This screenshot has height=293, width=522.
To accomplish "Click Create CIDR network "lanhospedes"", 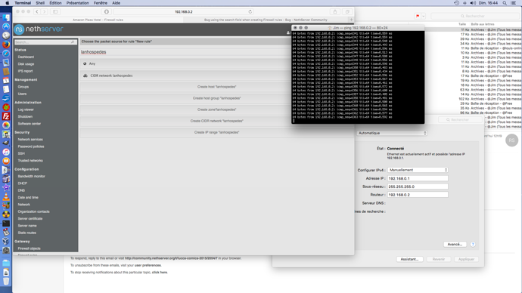I will (x=216, y=121).
